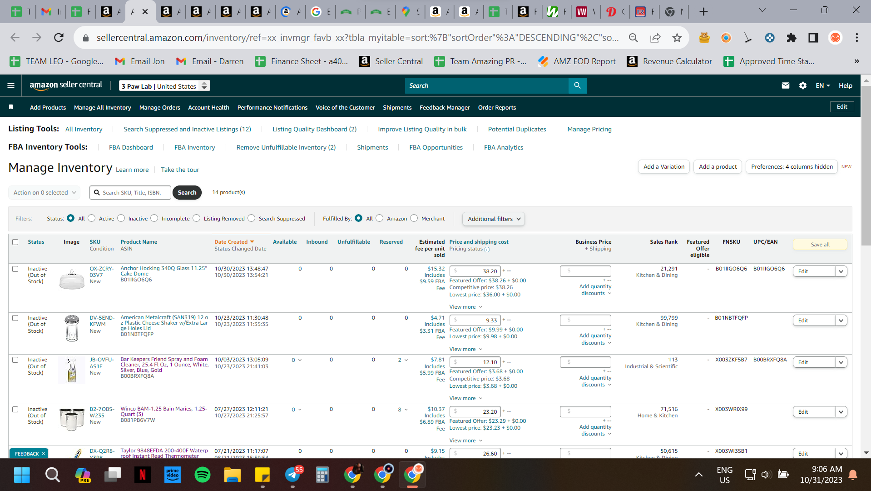Check the American Metalcraft Cheese Shaker row
Screen dimensions: 871x491
point(15,318)
